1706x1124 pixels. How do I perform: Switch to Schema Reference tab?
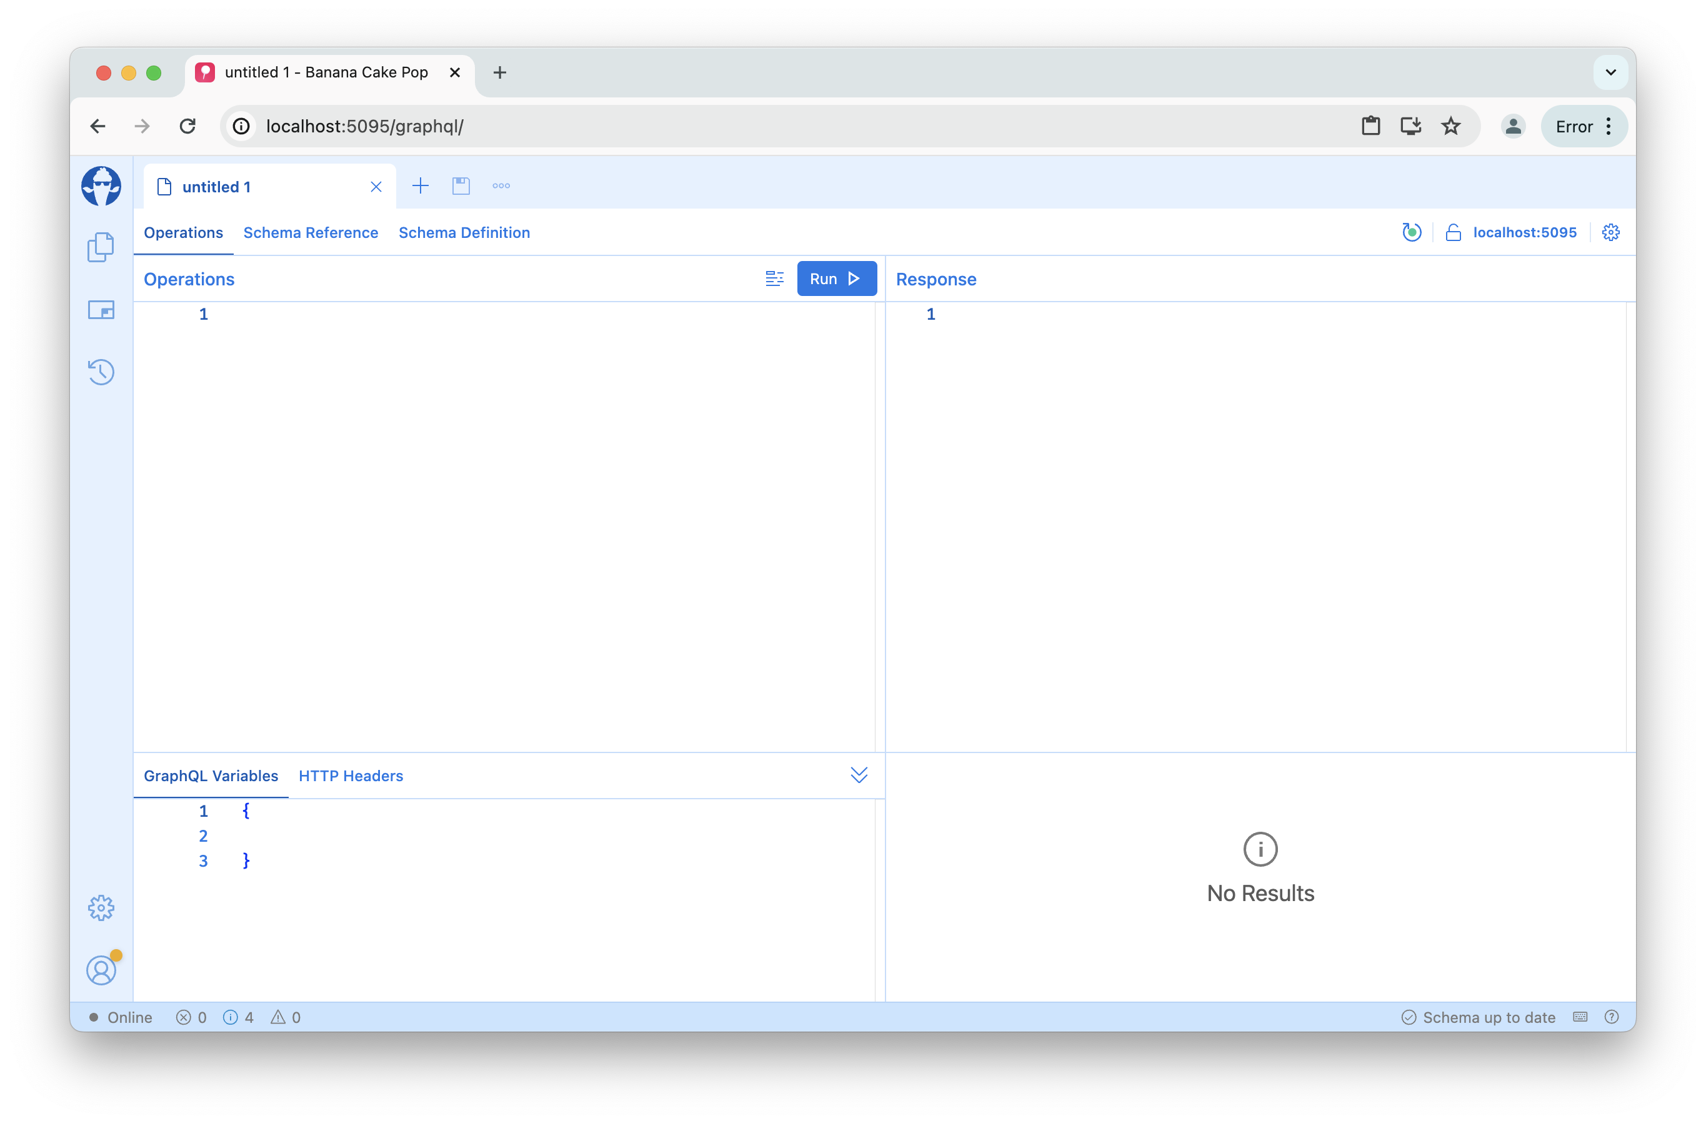tap(311, 232)
